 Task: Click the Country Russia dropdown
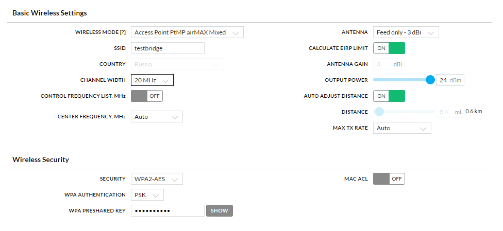pyautogui.click(x=177, y=64)
